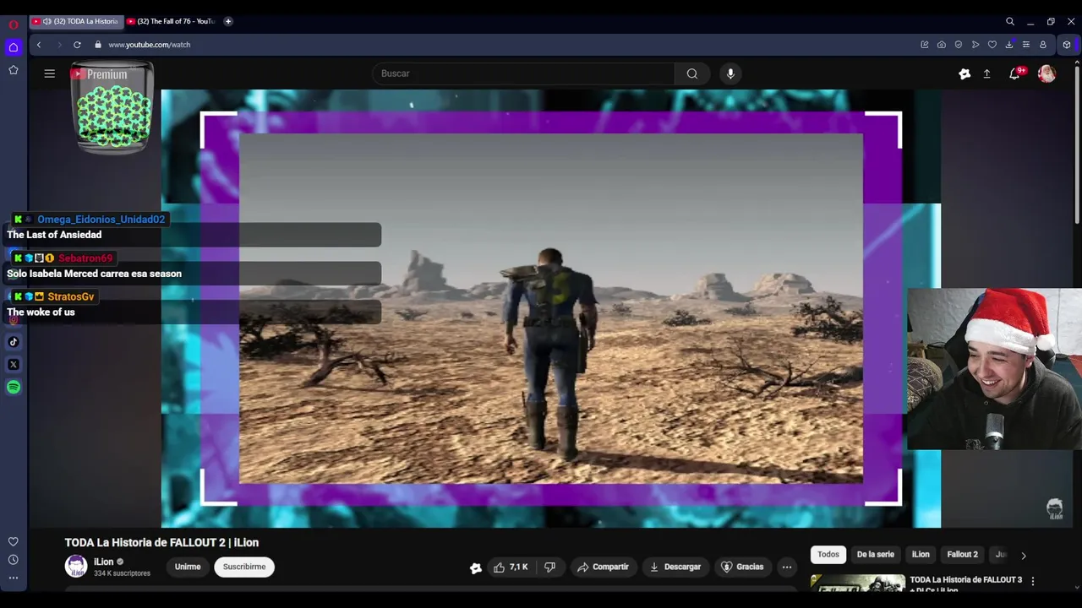This screenshot has width=1082, height=608.
Task: Open the YouTube account avatar menu
Action: (x=1046, y=74)
